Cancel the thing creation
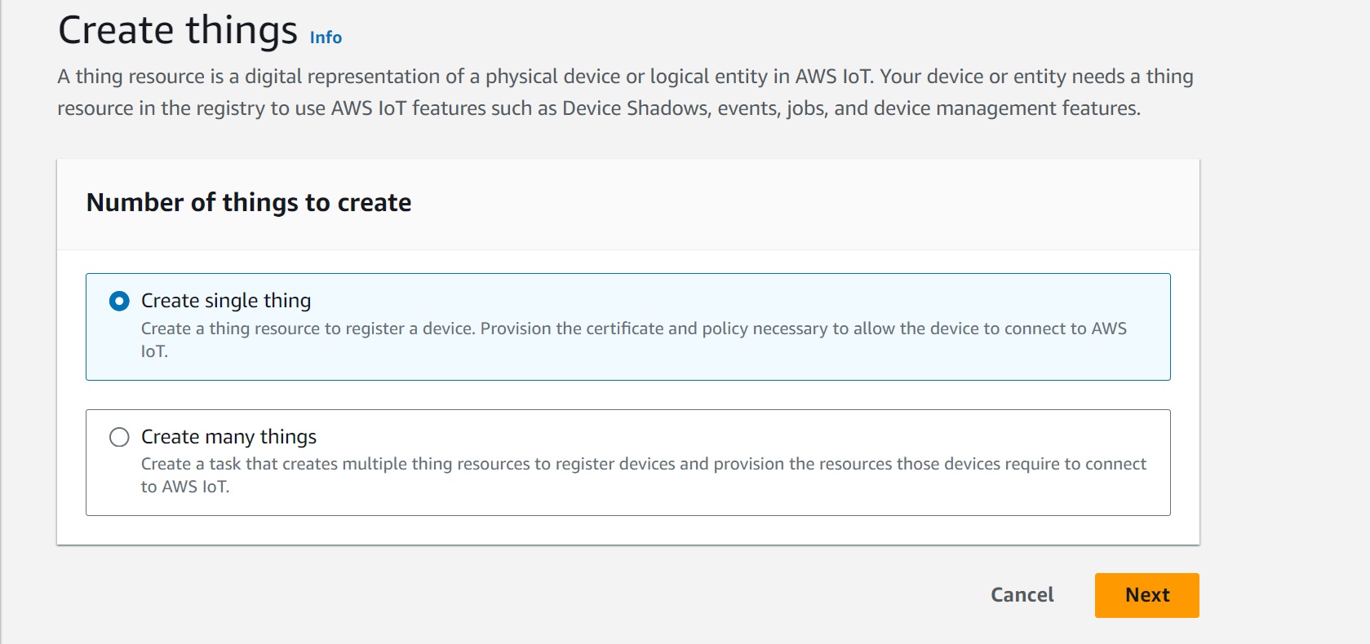The height and width of the screenshot is (644, 1370). click(1022, 595)
